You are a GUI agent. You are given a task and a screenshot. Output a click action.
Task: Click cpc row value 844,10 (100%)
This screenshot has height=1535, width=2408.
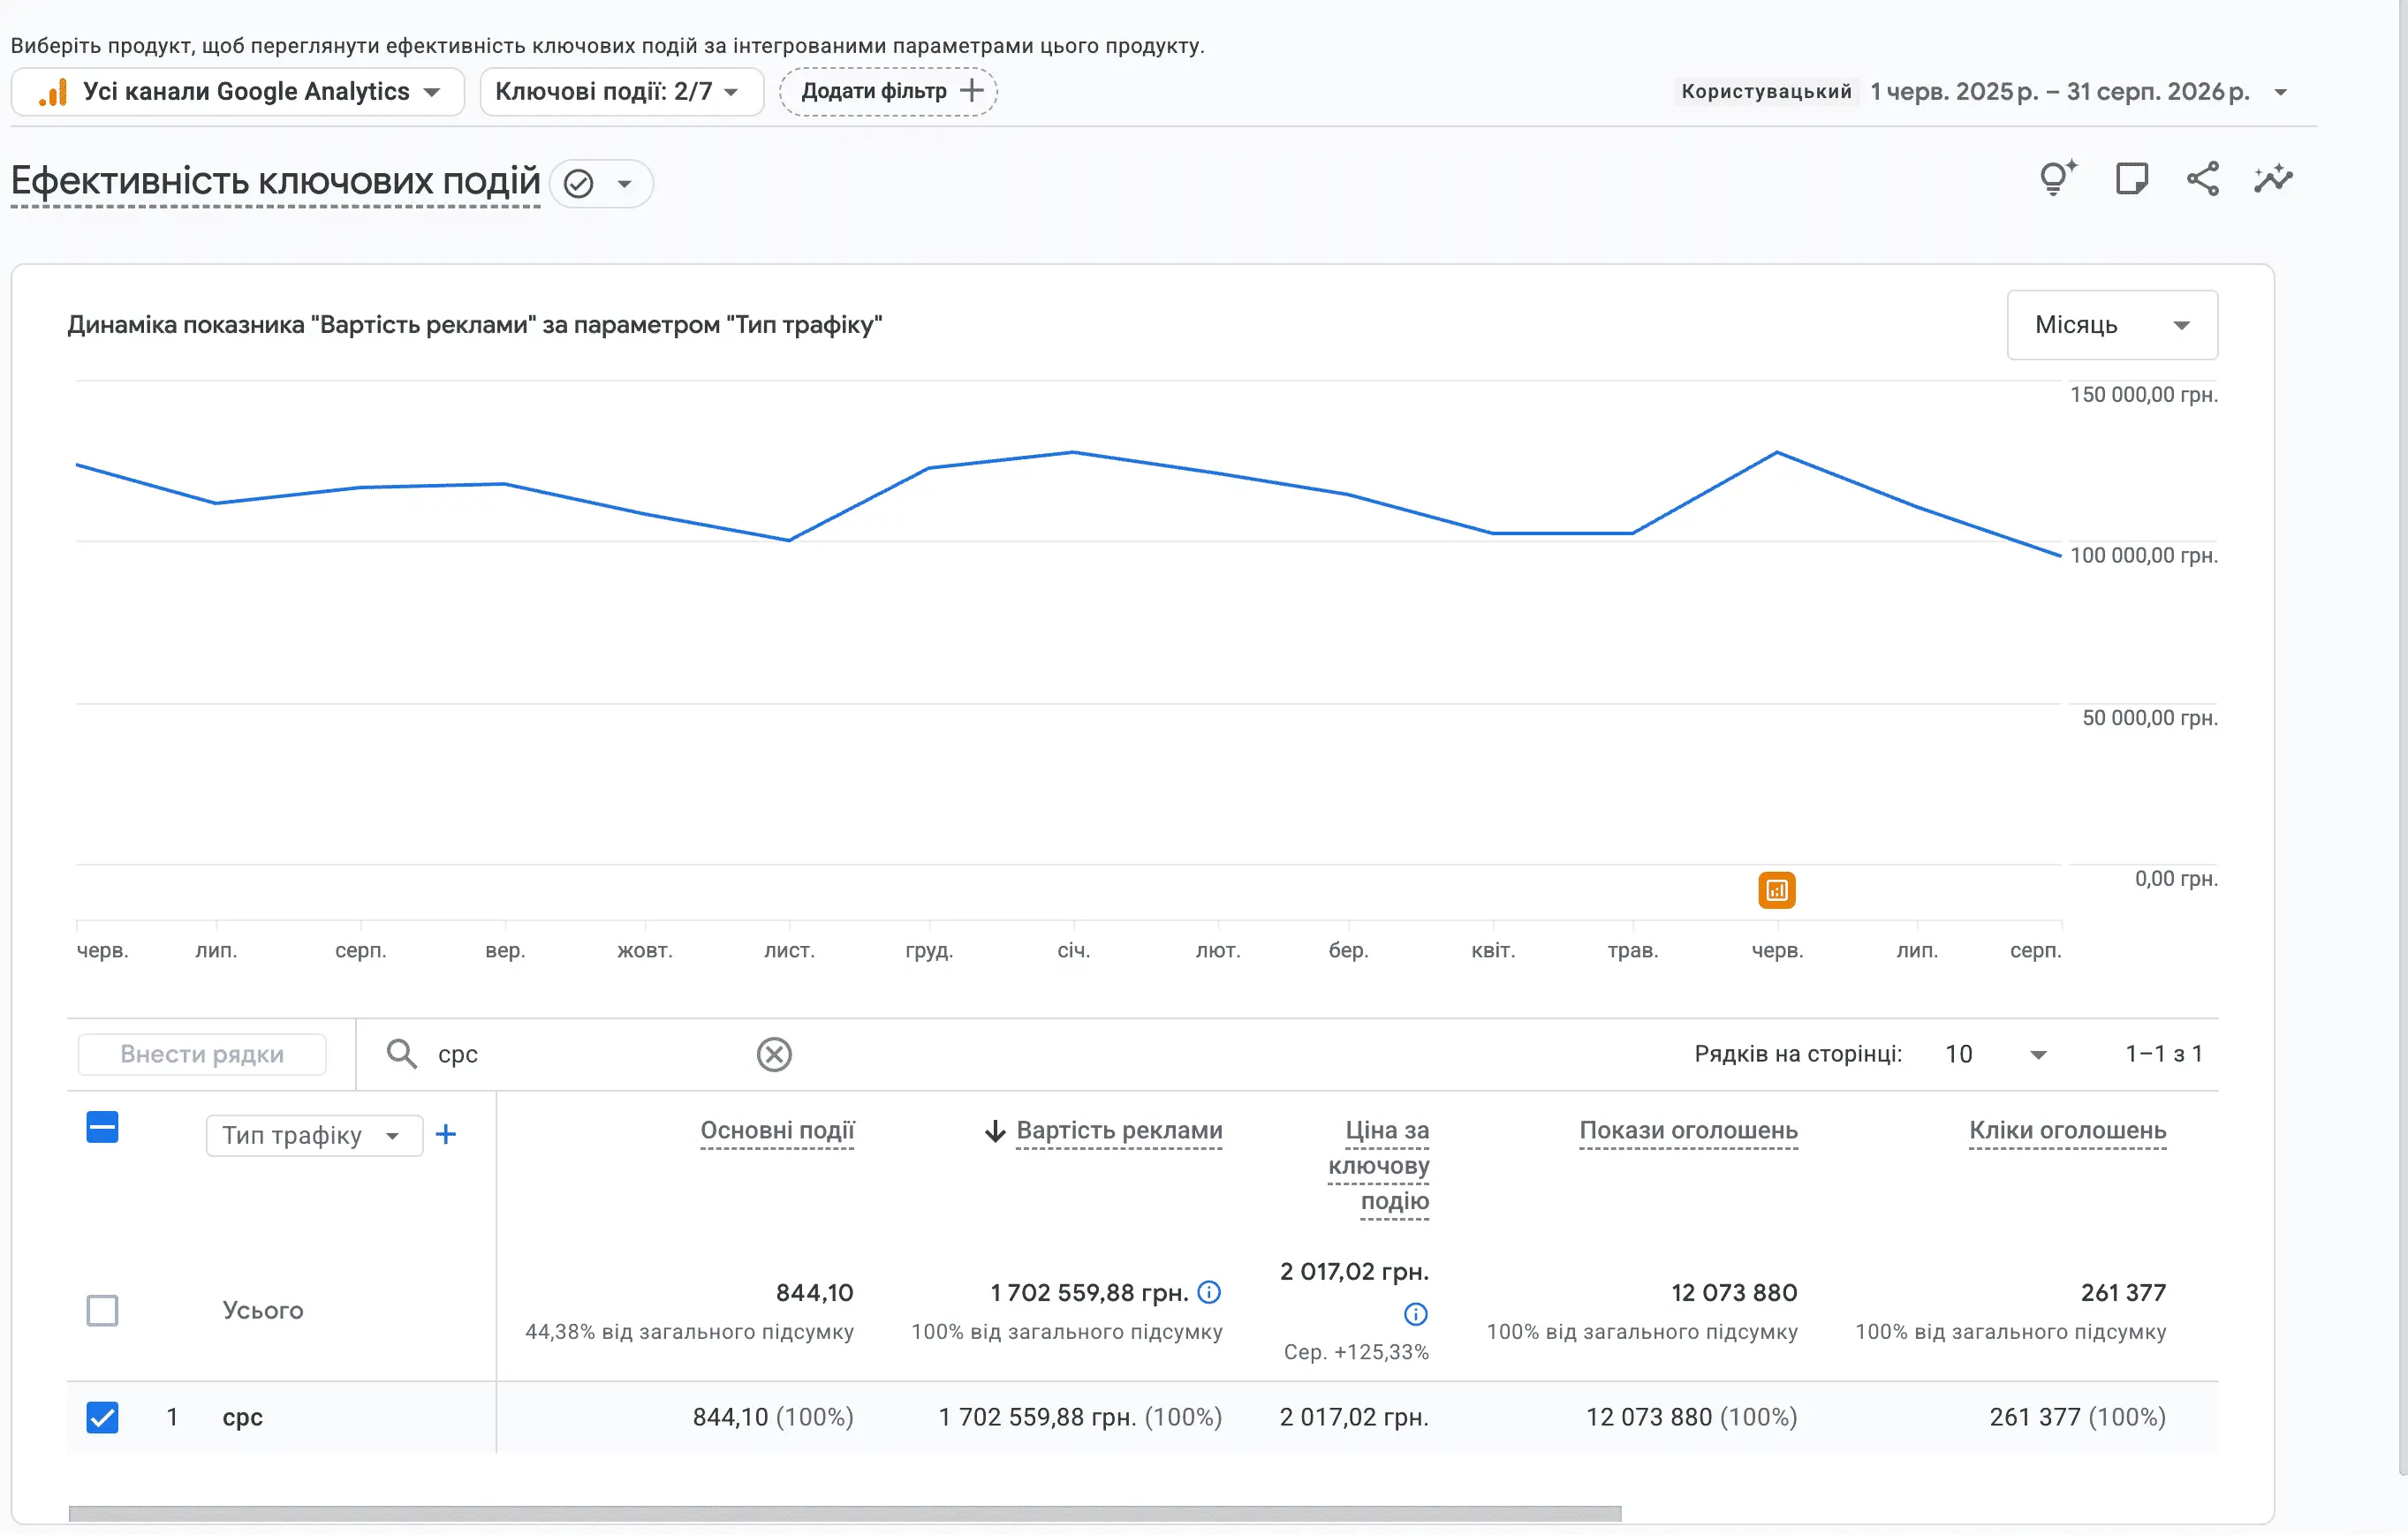[x=773, y=1417]
